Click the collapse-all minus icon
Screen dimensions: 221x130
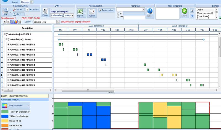point(8,22)
